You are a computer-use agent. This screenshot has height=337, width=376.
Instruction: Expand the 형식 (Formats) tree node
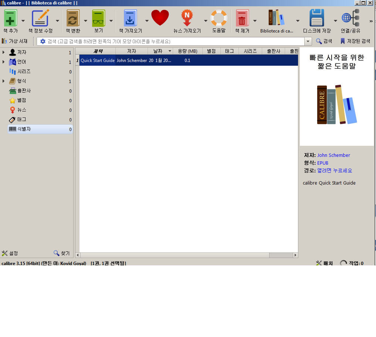click(3, 81)
